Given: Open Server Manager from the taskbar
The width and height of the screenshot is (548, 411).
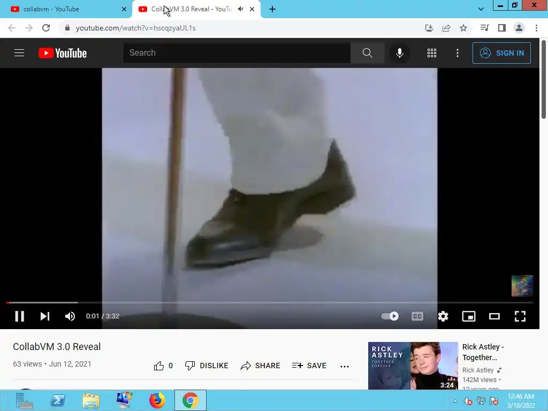Looking at the screenshot, I should (x=24, y=400).
